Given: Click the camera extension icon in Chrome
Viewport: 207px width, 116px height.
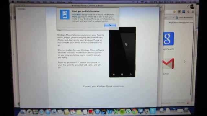Looking at the screenshot, I should [x=179, y=12].
